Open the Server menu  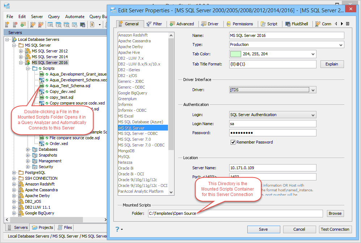pyautogui.click(x=37, y=17)
